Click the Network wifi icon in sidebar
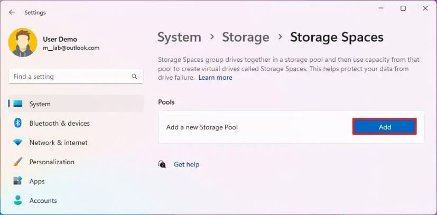This screenshot has height=215, width=437. (18, 143)
